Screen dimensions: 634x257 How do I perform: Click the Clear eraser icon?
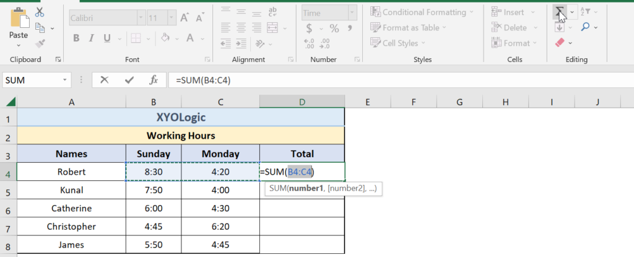[560, 43]
